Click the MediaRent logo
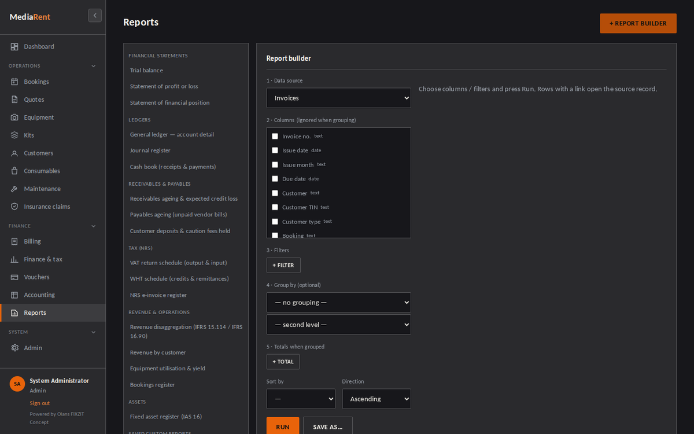694x434 pixels. click(30, 17)
